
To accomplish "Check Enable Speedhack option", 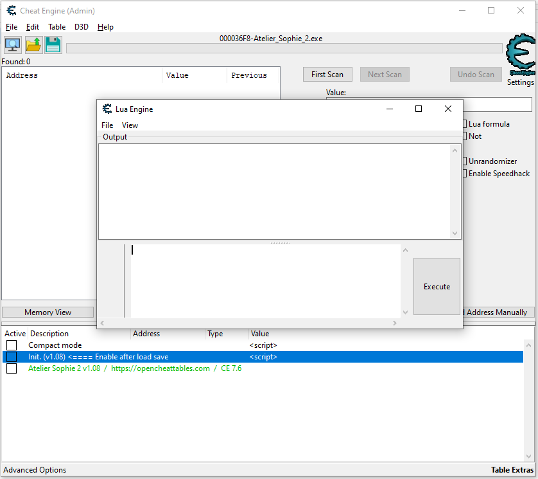I will pyautogui.click(x=465, y=174).
